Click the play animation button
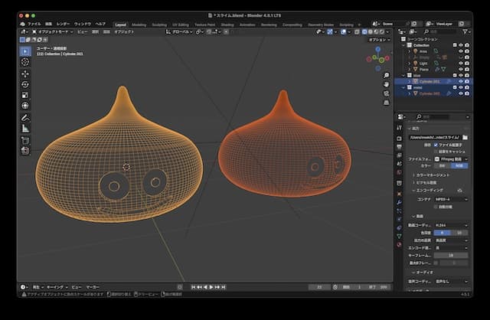 pyautogui.click(x=211, y=287)
